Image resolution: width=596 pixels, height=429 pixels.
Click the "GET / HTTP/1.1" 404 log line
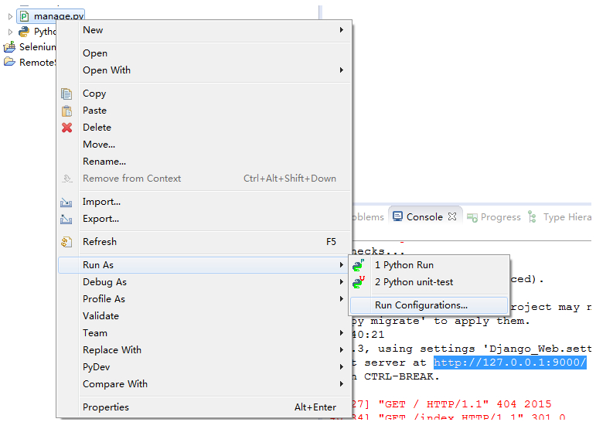(451, 404)
